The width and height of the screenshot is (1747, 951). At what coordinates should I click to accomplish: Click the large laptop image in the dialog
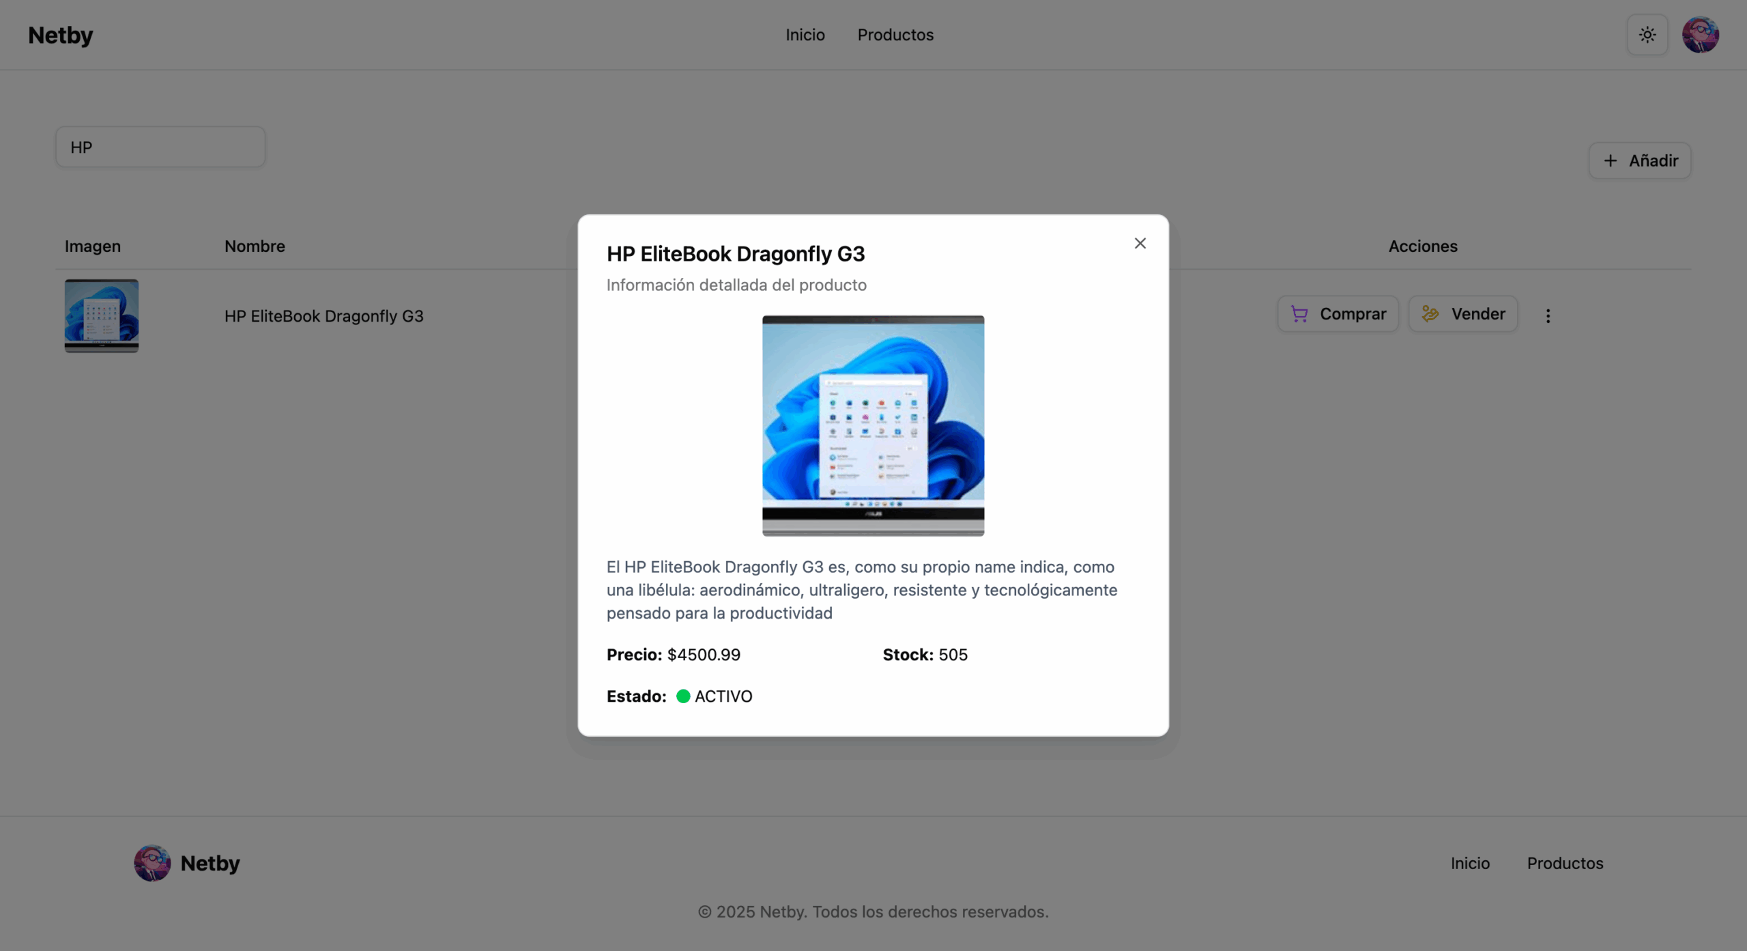click(873, 425)
